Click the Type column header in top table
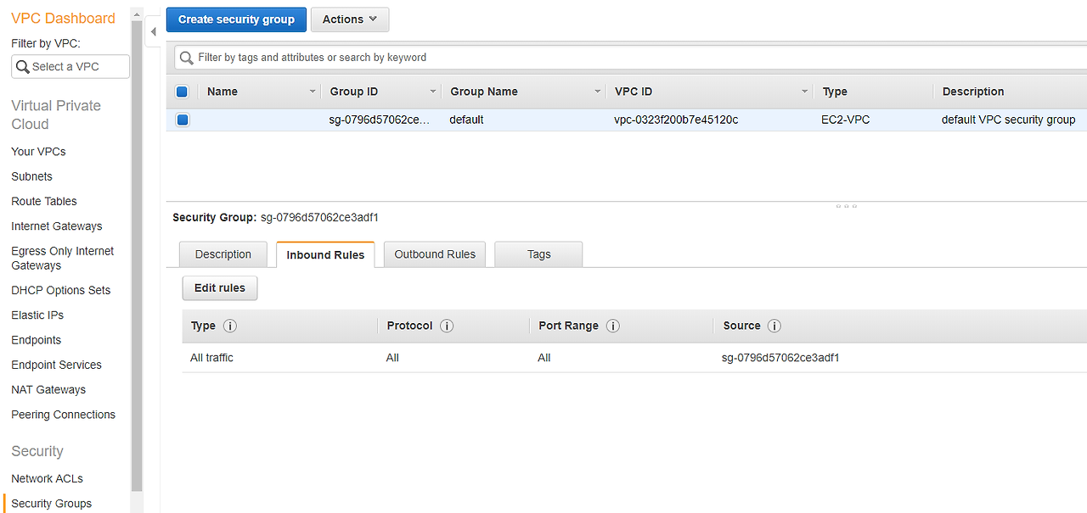The width and height of the screenshot is (1087, 513). 835,92
